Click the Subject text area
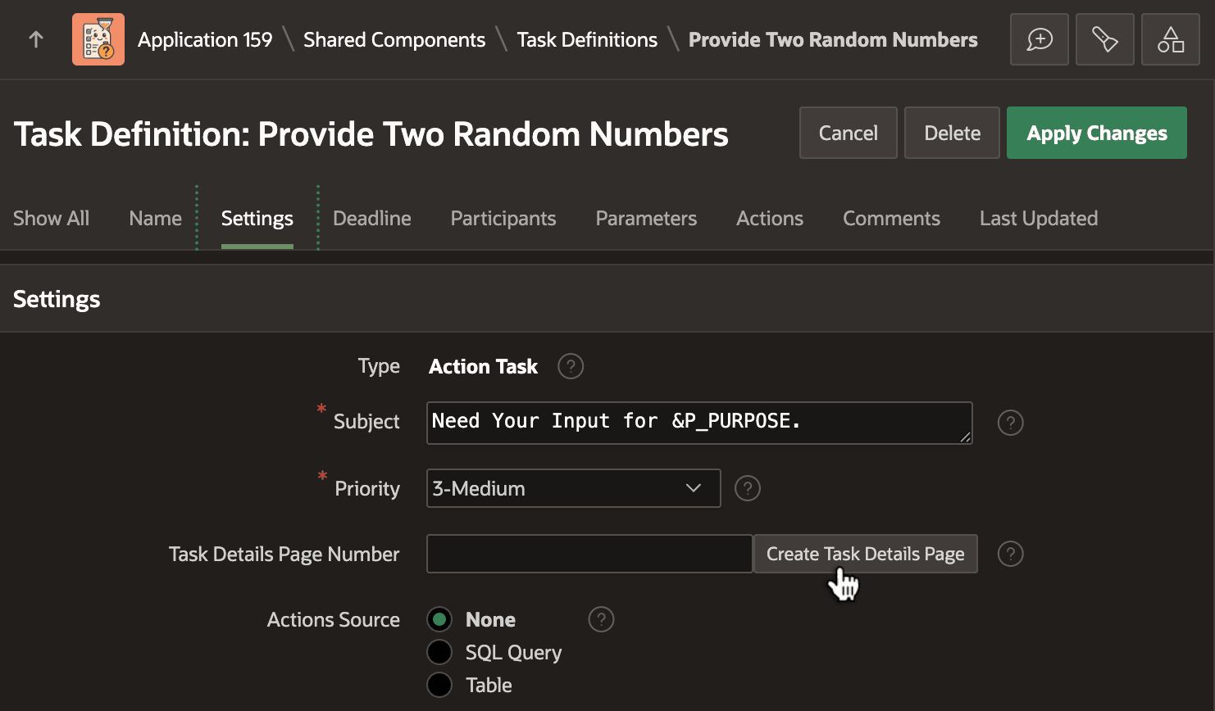Screen dimensions: 1215x711 click(699, 423)
